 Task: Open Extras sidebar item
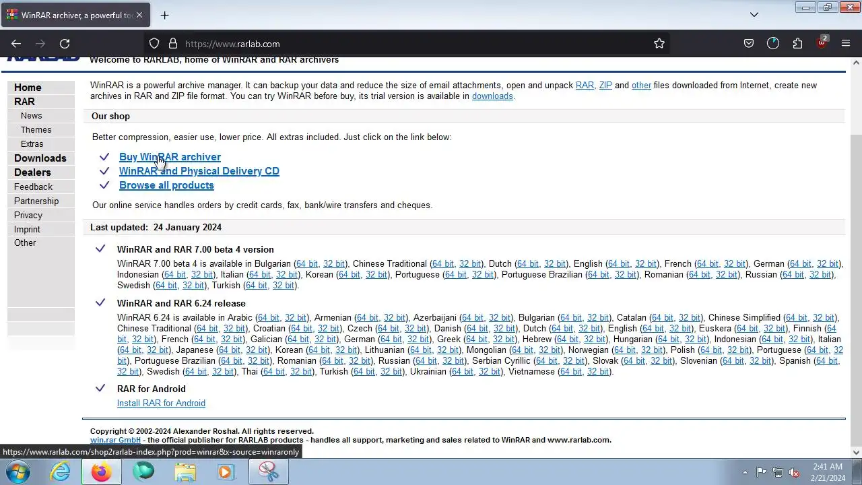click(32, 144)
